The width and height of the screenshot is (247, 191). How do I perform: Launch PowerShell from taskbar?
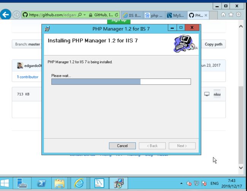tap(41, 183)
